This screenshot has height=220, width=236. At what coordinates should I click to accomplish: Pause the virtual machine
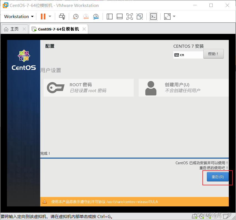[x=43, y=16]
